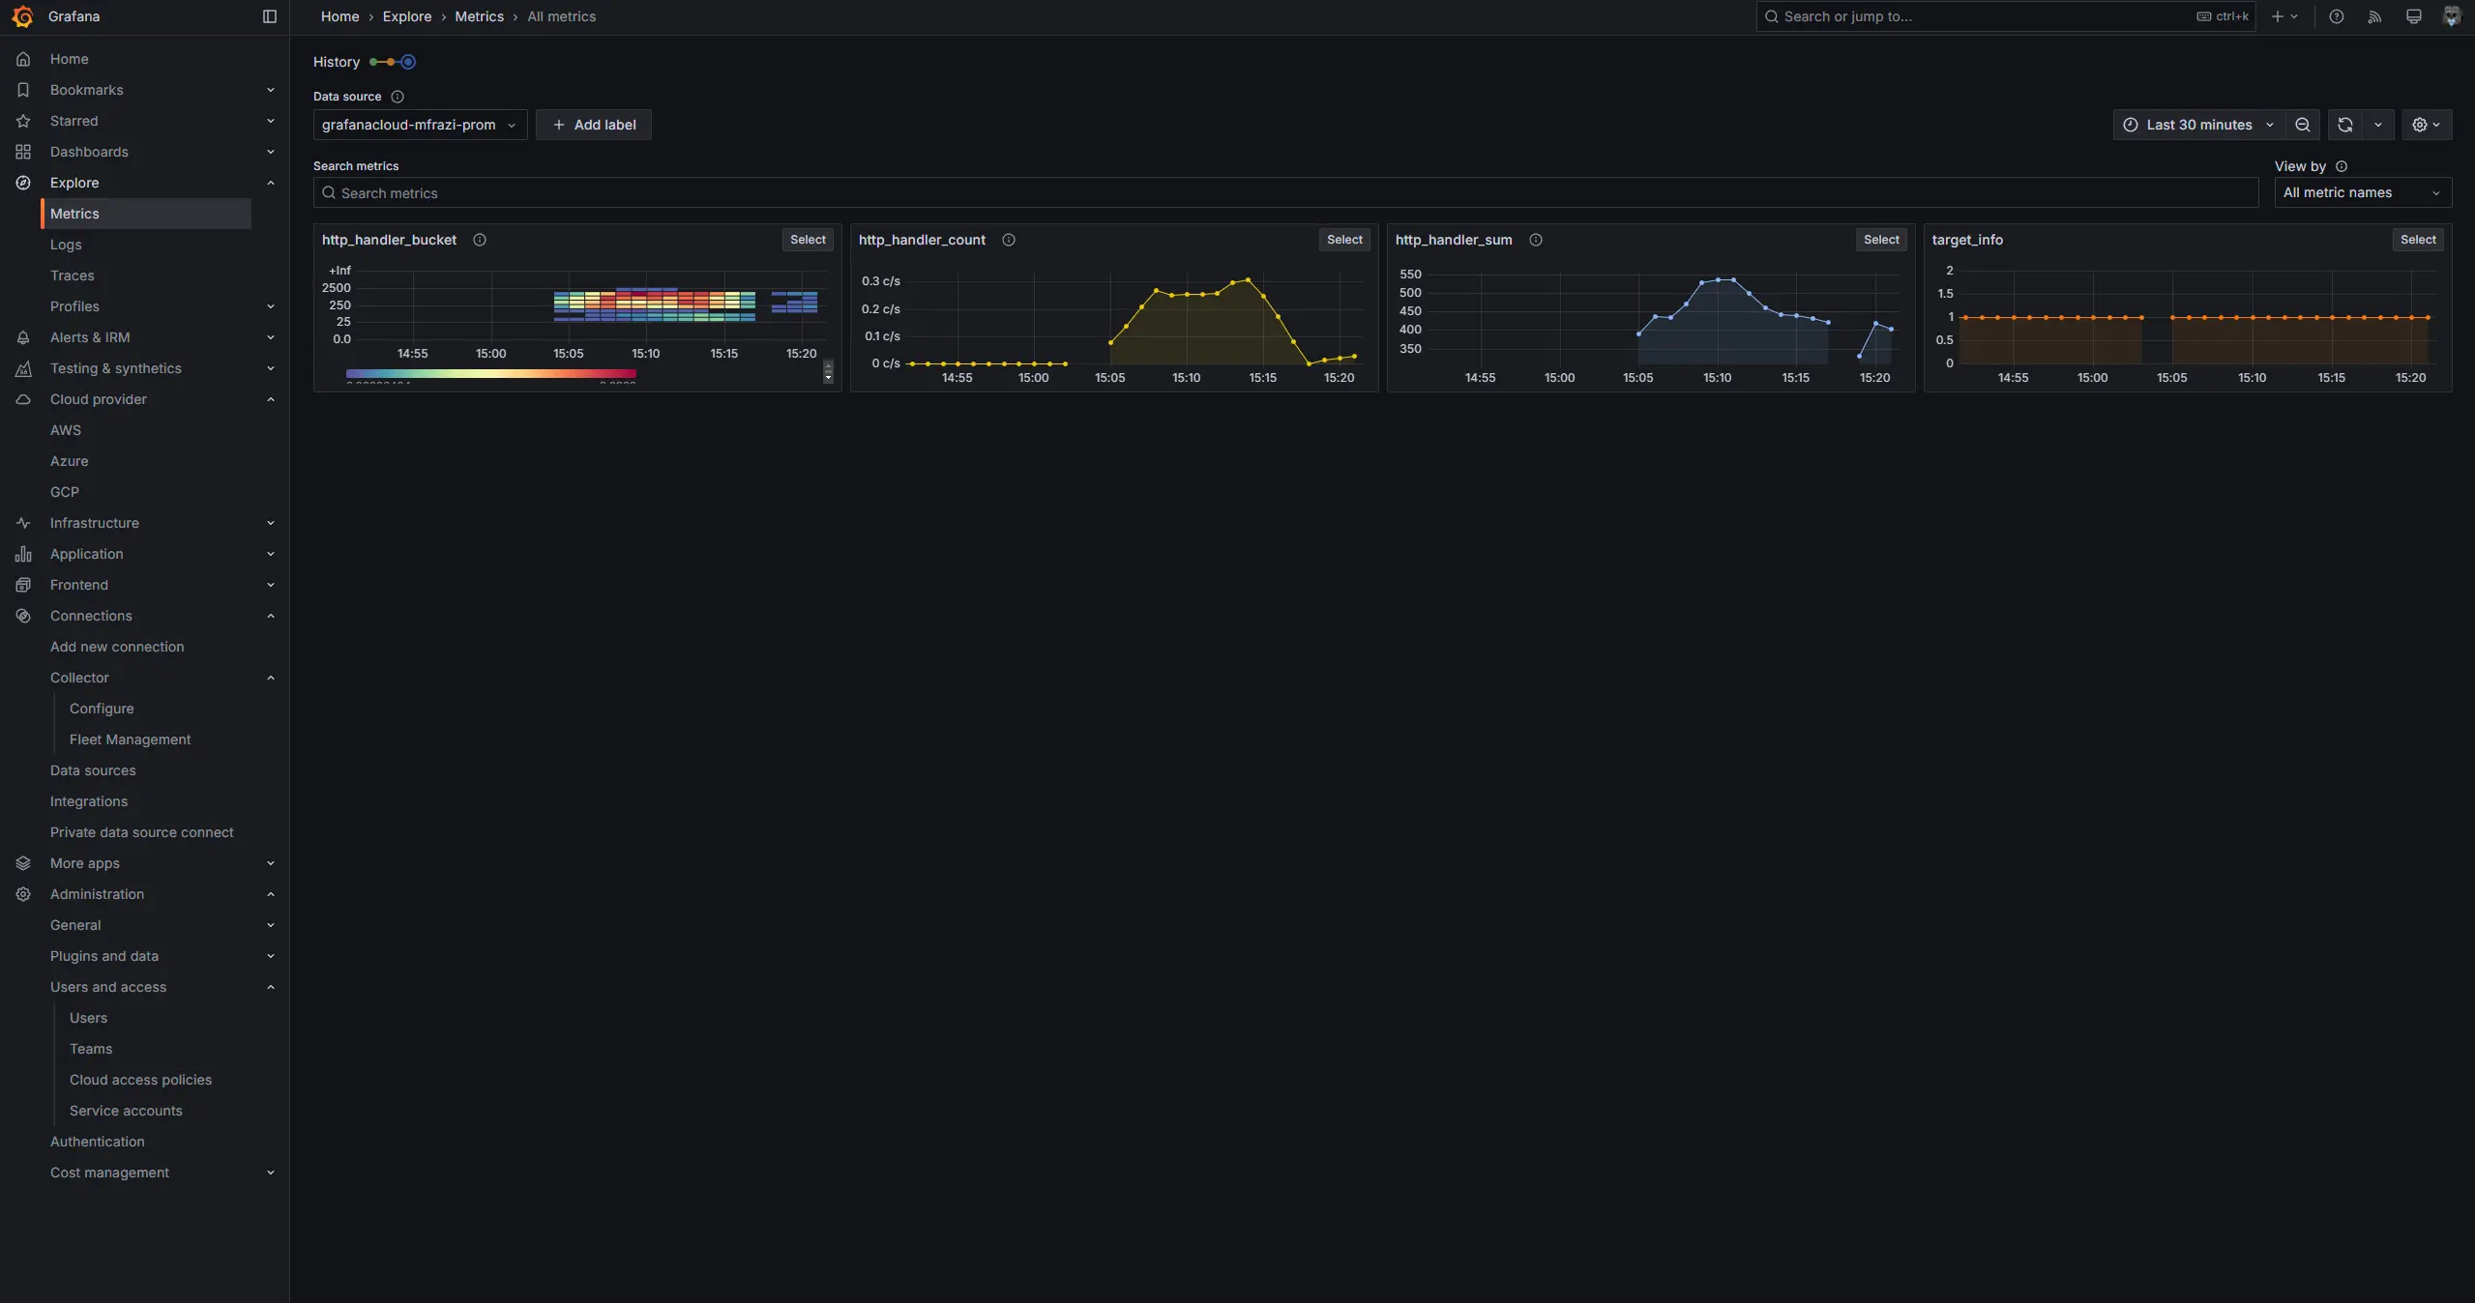Screen dimensions: 2475x1303
Task: Toggle the dock menu sidebar icon
Action: (x=270, y=16)
